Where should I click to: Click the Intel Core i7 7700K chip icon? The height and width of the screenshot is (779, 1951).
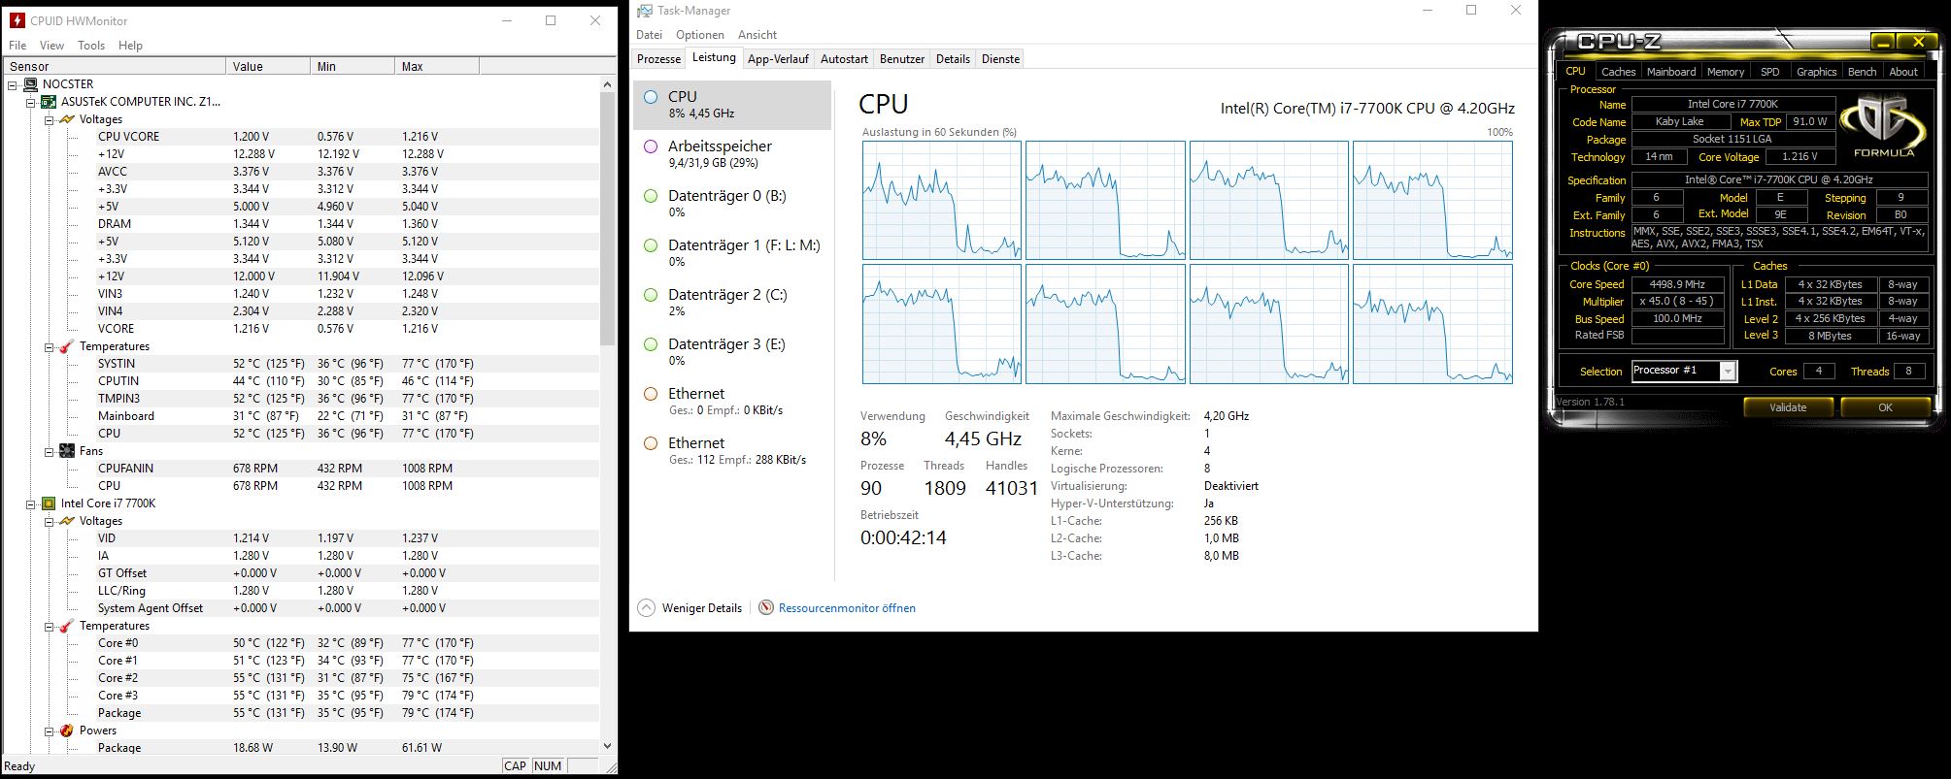coord(49,503)
